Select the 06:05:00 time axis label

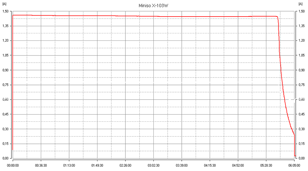point(294,166)
